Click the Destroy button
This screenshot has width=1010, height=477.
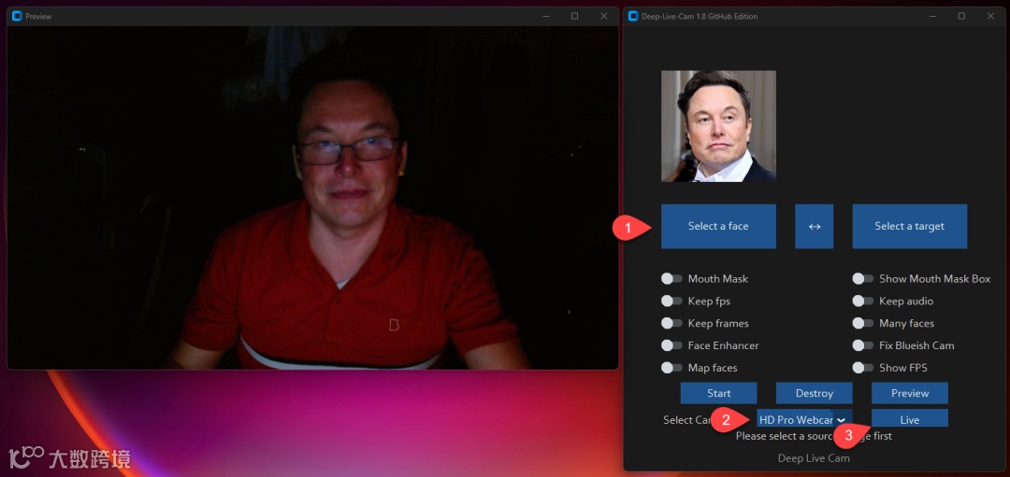(x=815, y=393)
